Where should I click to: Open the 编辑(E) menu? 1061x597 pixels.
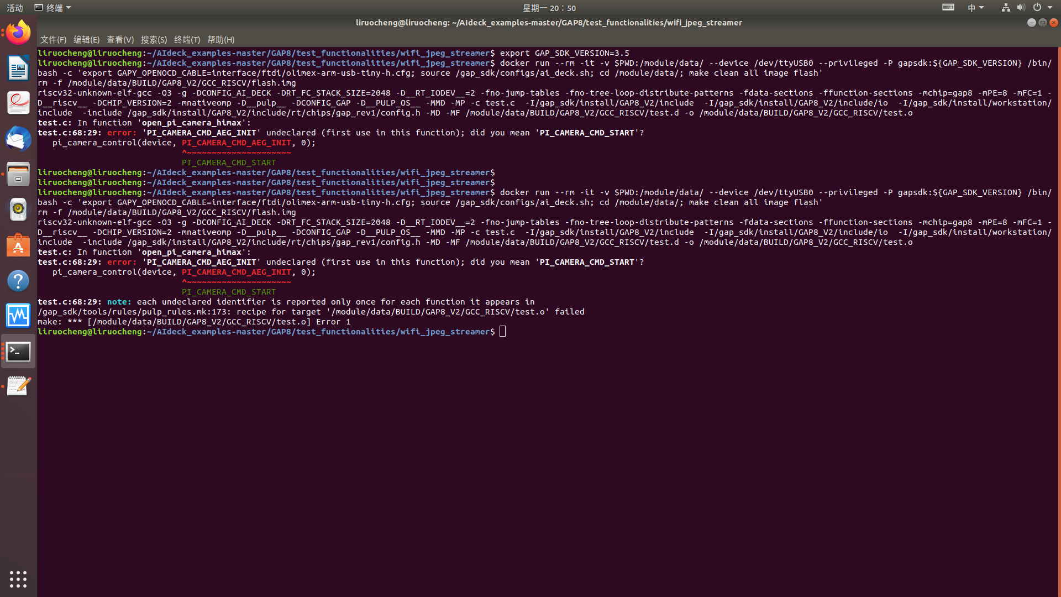coord(86,40)
